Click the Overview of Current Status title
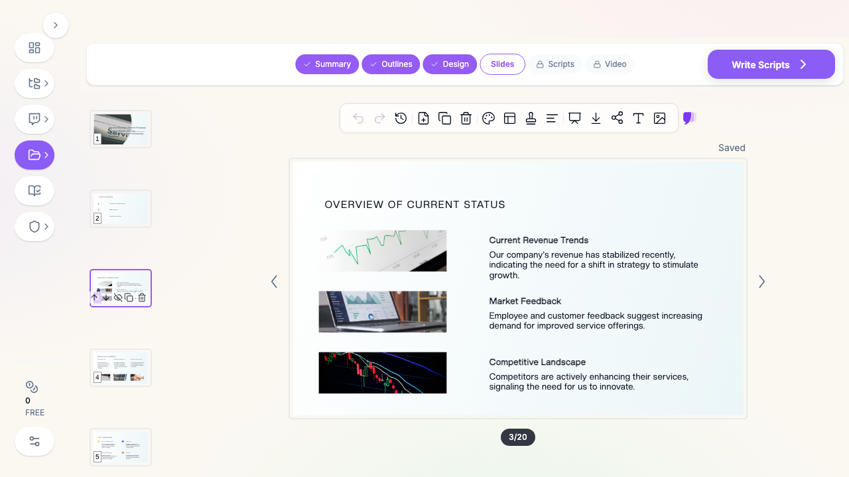849x477 pixels. pos(415,205)
